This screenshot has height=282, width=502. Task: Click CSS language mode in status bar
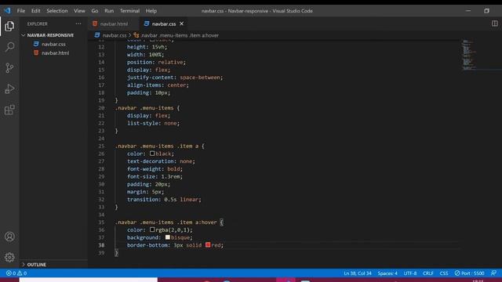click(444, 273)
